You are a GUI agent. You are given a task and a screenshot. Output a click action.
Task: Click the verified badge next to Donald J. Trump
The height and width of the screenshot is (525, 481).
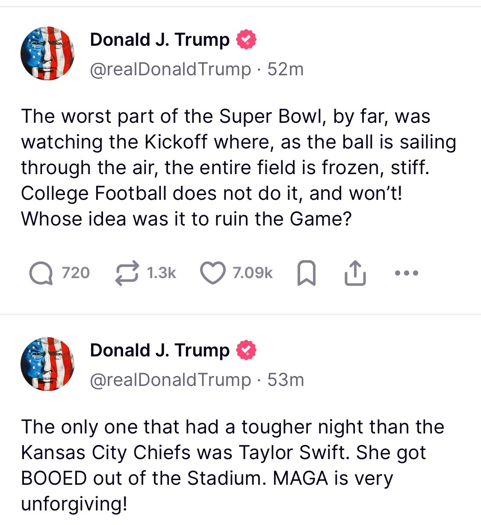[x=246, y=39]
